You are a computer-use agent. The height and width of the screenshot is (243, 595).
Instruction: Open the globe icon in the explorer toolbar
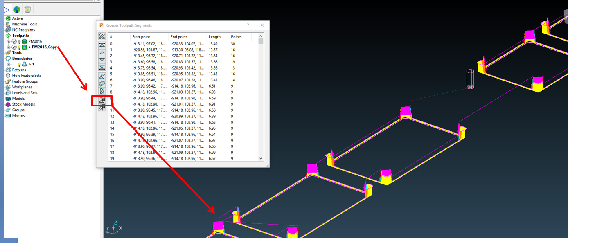click(16, 9)
